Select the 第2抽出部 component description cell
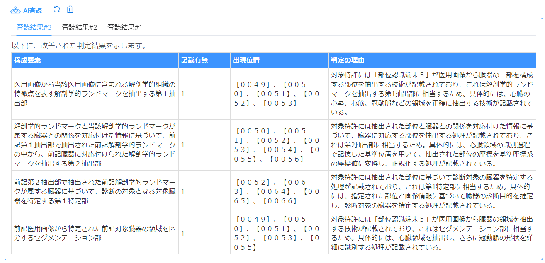 coord(95,145)
